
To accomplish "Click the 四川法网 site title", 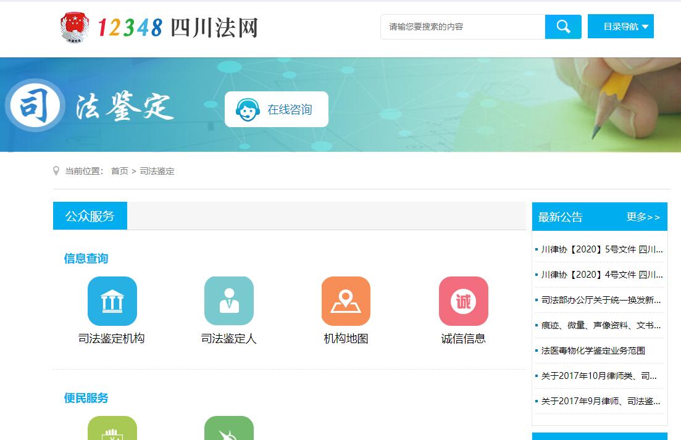I will click(x=214, y=28).
